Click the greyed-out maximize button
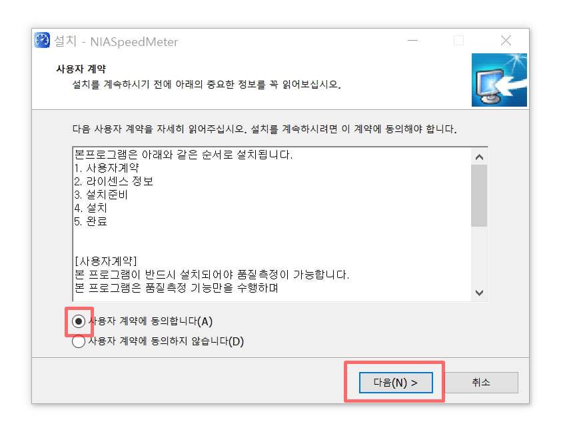 (458, 41)
